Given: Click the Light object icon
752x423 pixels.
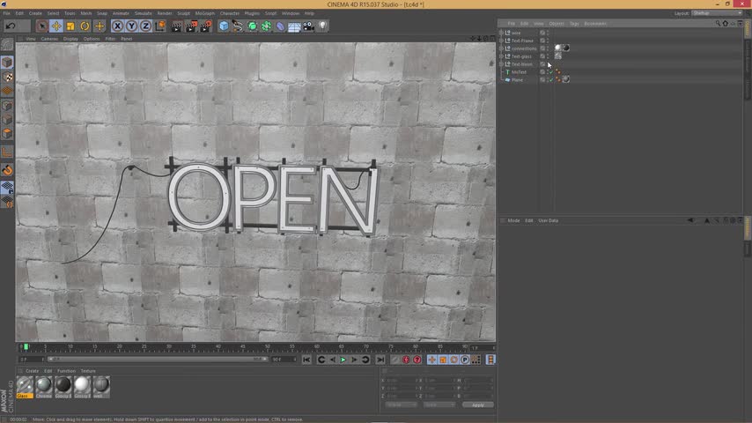Looking at the screenshot, I should pos(322,26).
